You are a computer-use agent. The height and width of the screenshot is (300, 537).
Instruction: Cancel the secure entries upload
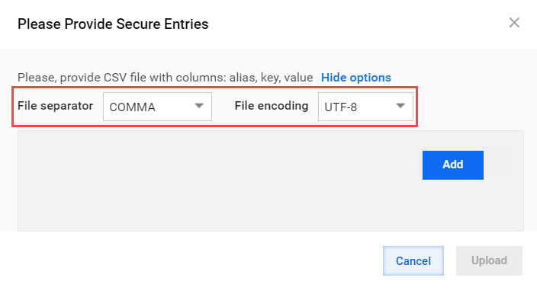coord(413,260)
